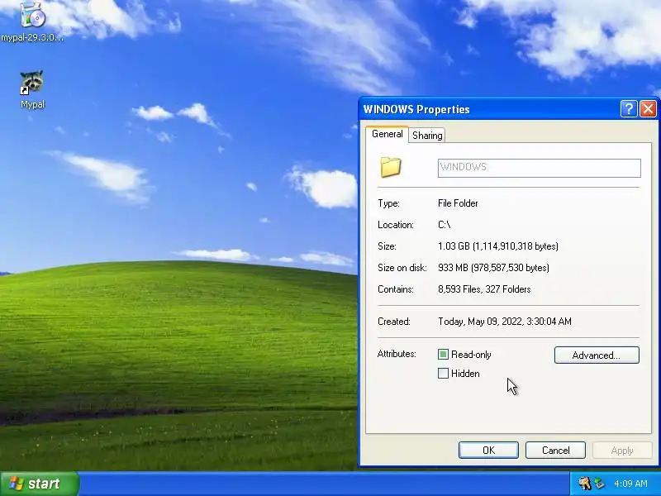Open the Advanced attributes dialog

597,355
